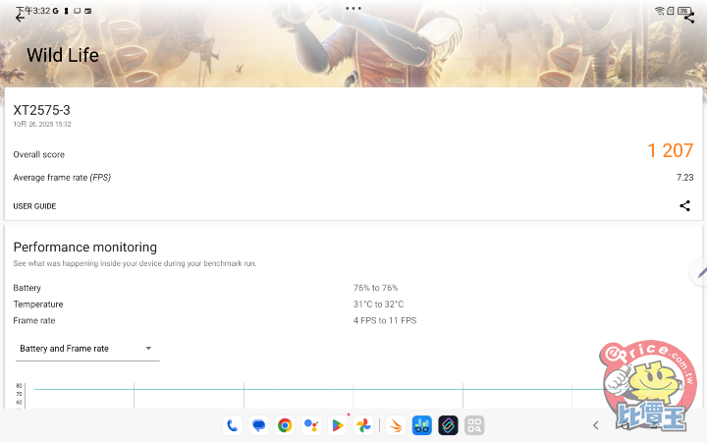The height and width of the screenshot is (442, 707).
Task: Check Wi-Fi icon in status bar
Action: (660, 11)
